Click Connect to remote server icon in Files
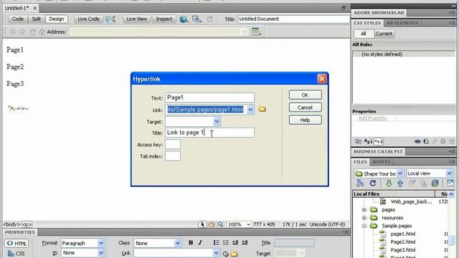Viewport: 459px width, 258px height. (x=360, y=183)
